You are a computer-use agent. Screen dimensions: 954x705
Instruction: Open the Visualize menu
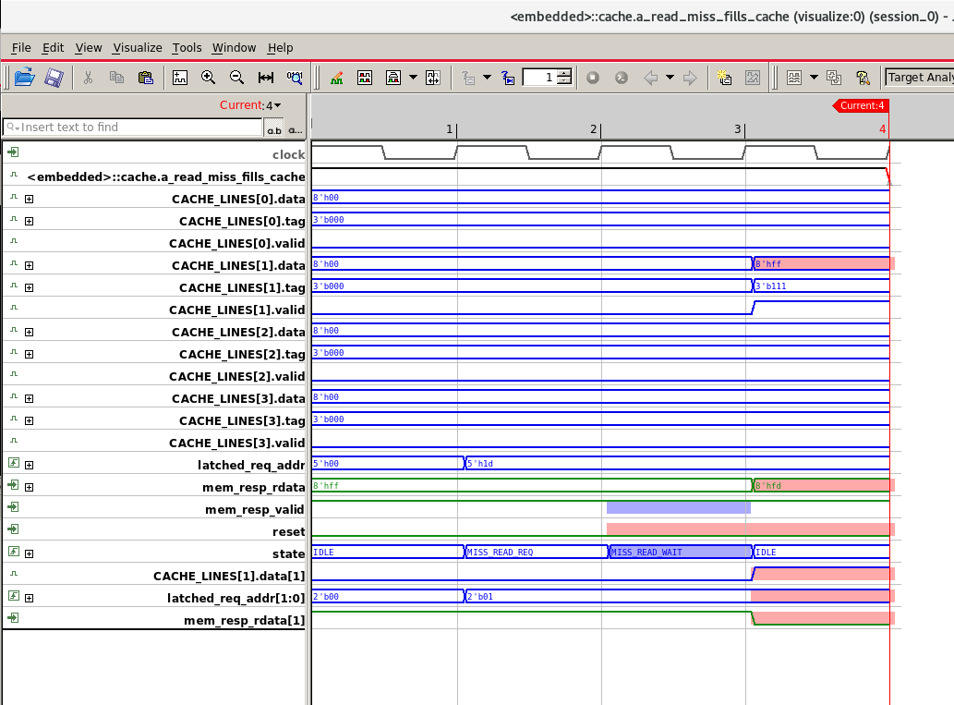click(138, 47)
